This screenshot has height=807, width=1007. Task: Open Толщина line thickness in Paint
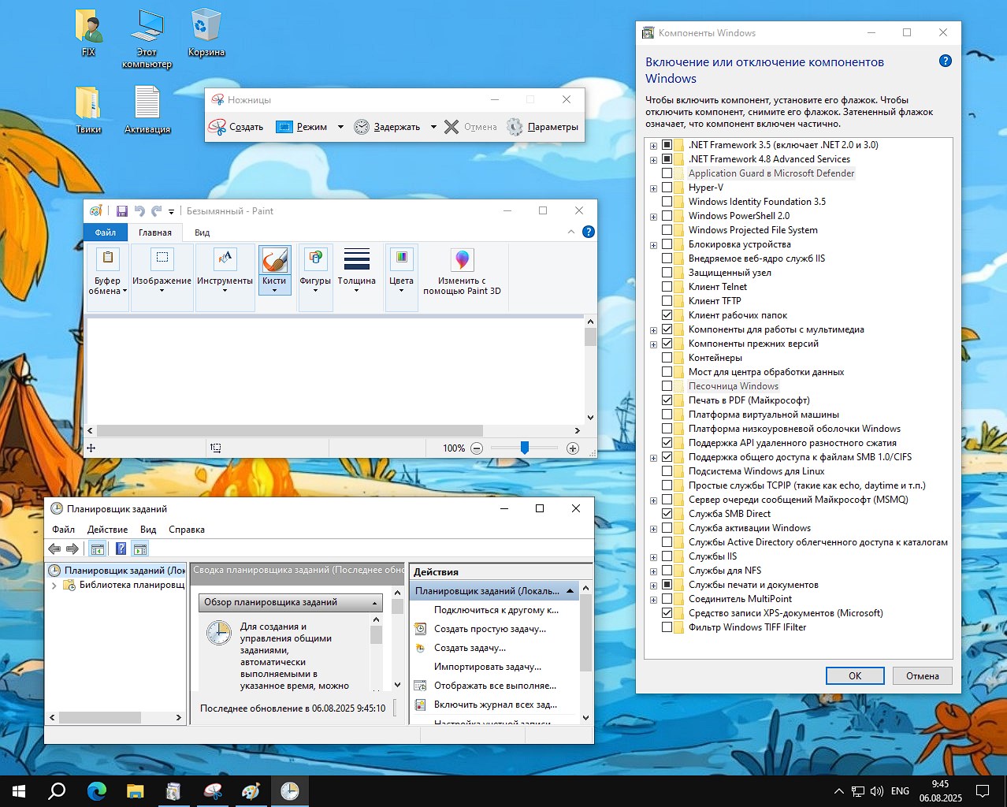(356, 270)
